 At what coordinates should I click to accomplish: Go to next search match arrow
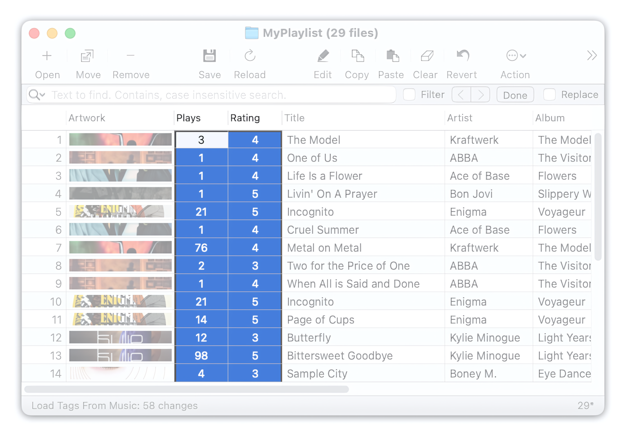(481, 95)
